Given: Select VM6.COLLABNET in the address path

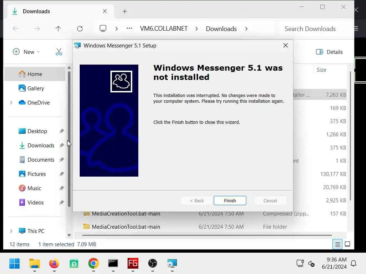Looking at the screenshot, I should 164,29.
